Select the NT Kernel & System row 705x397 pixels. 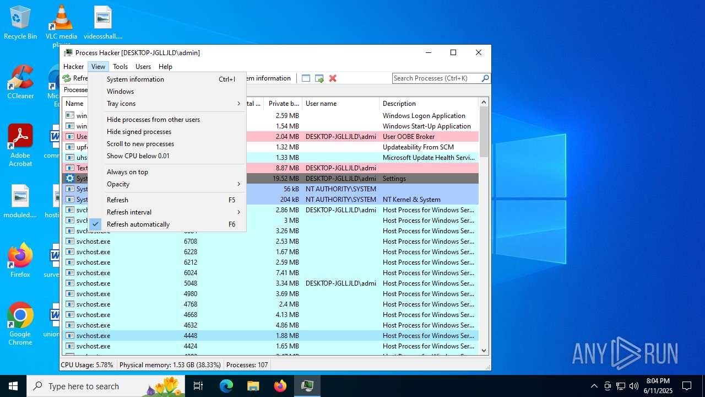(x=270, y=200)
